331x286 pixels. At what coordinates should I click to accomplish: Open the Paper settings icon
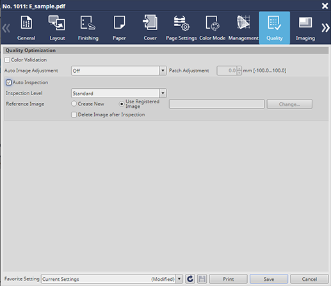pyautogui.click(x=119, y=22)
